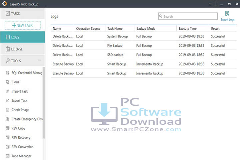Click the Logs page heading
This screenshot has width=240, height=160.
[x=54, y=17]
